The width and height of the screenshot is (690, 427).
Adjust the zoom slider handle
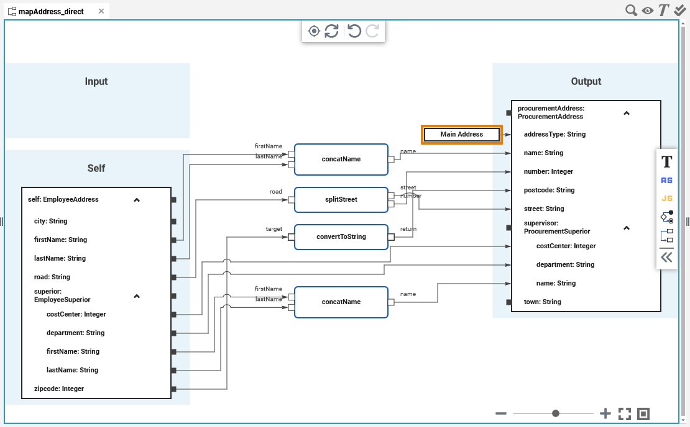[556, 413]
